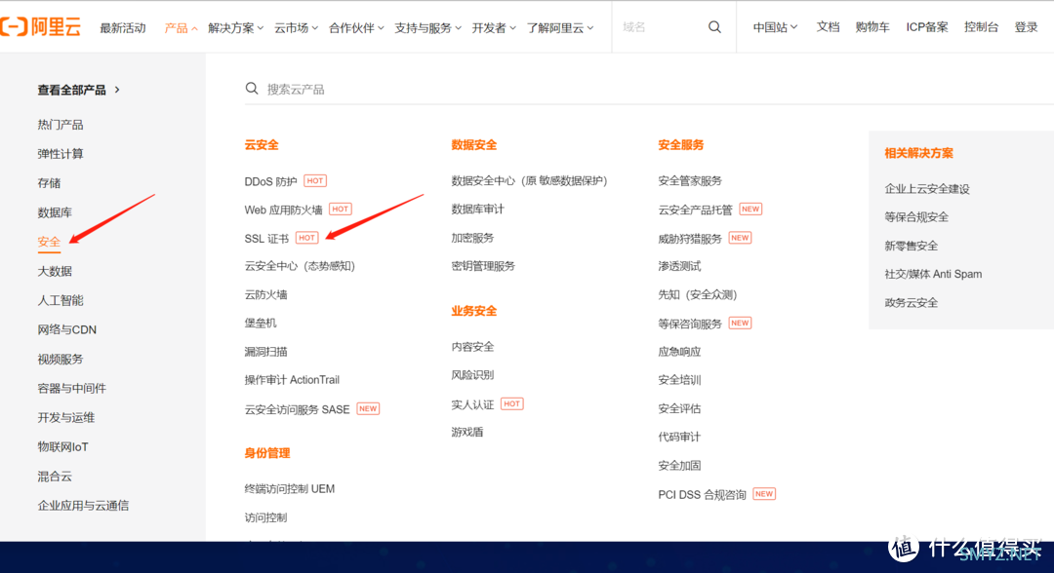Open the SSL 证书 product
The image size is (1054, 573).
[x=266, y=238]
